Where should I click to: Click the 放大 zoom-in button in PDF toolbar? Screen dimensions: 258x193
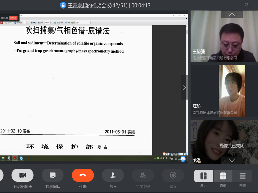click(x=41, y=23)
